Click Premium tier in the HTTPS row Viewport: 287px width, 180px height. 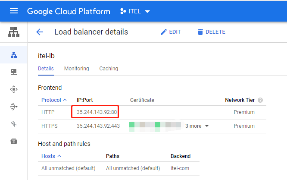coord(244,126)
